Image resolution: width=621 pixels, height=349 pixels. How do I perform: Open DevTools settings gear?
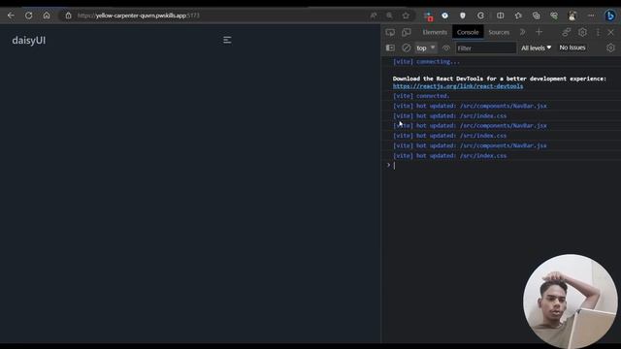click(582, 32)
